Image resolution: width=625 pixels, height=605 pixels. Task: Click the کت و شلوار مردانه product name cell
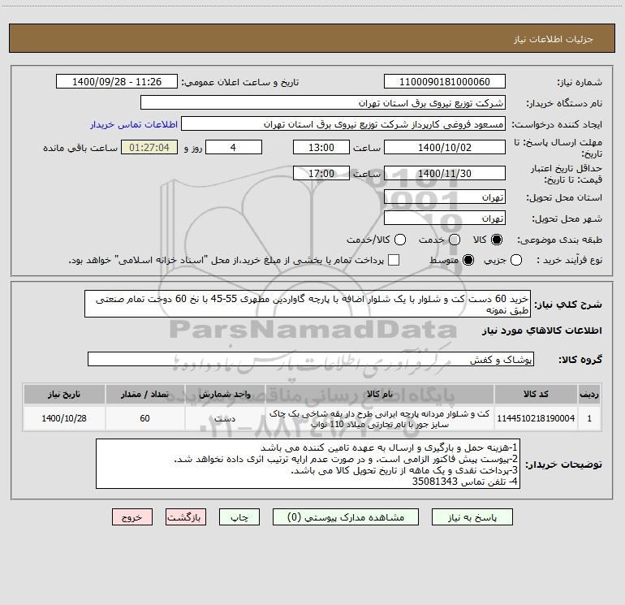380,418
